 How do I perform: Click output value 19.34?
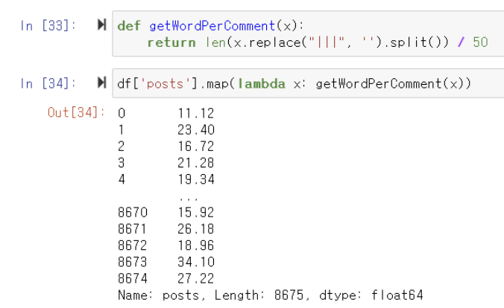[x=196, y=179]
